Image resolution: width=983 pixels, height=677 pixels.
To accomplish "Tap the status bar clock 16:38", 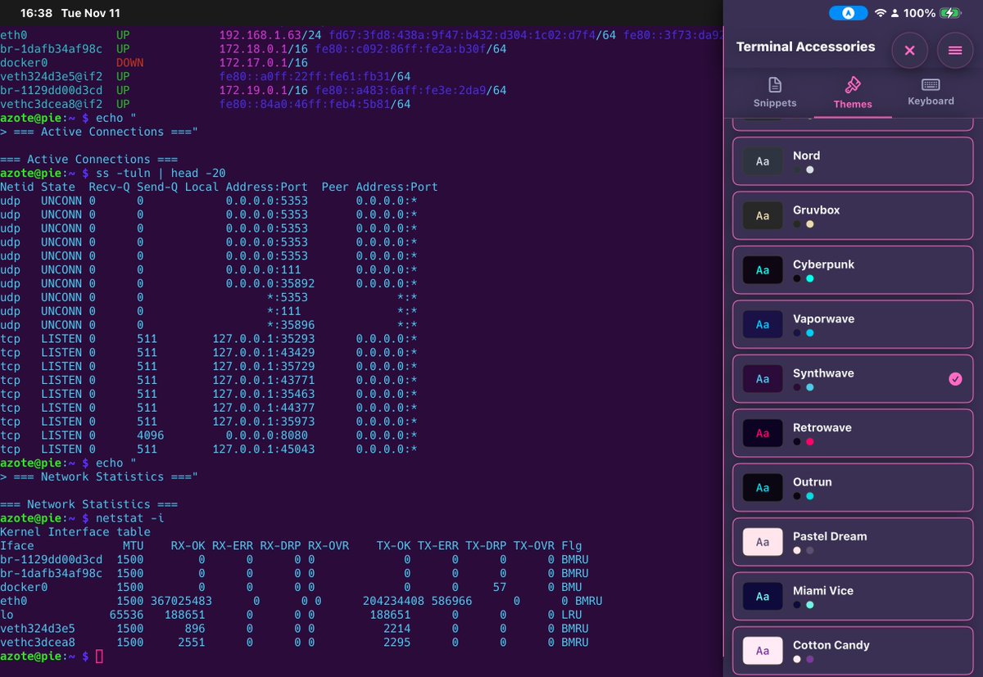I will click(x=36, y=13).
